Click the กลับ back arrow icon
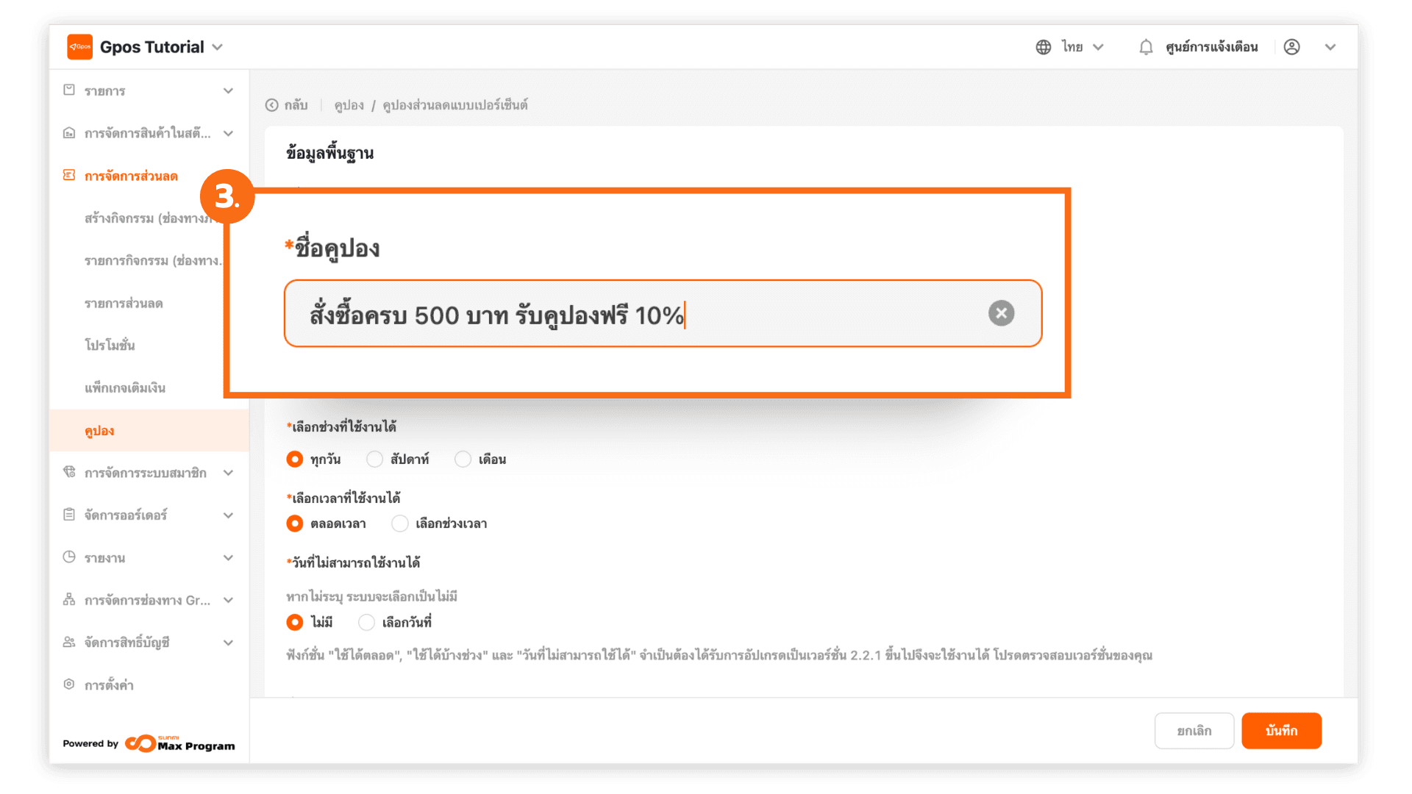The width and height of the screenshot is (1412, 794). pos(272,105)
